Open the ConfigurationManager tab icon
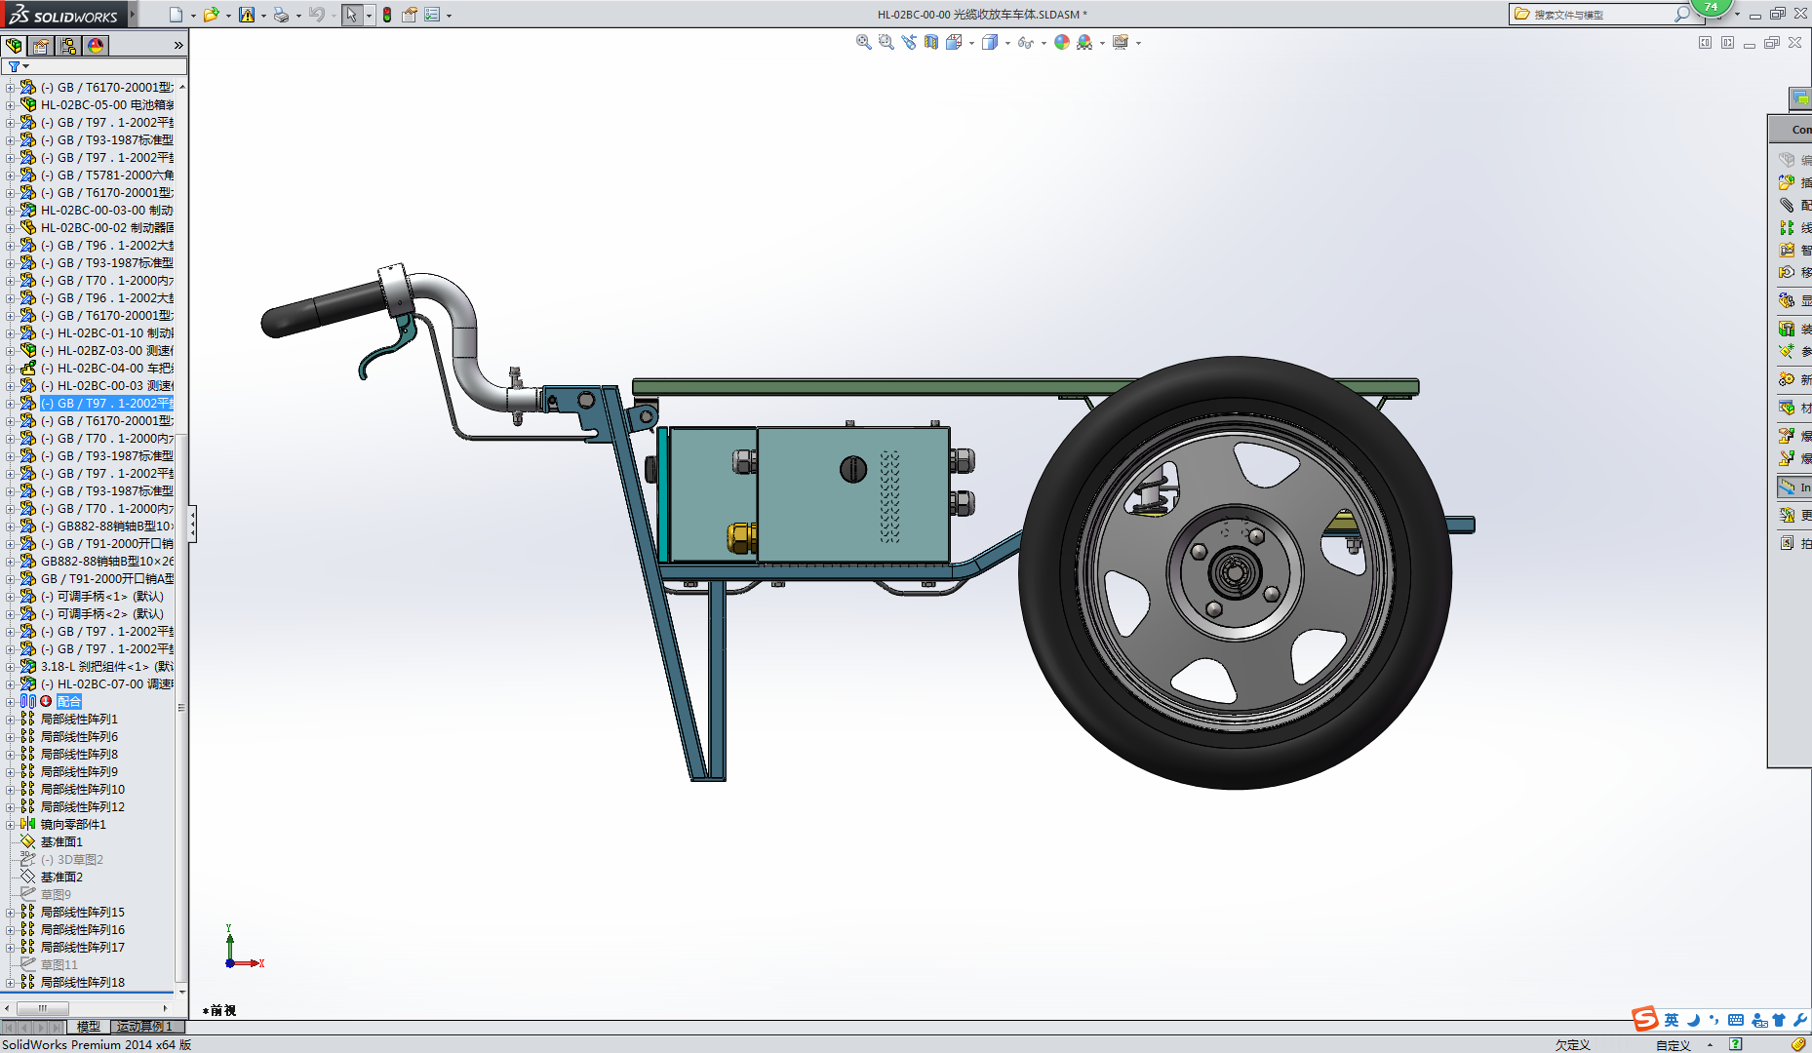This screenshot has height=1053, width=1812. tap(68, 46)
